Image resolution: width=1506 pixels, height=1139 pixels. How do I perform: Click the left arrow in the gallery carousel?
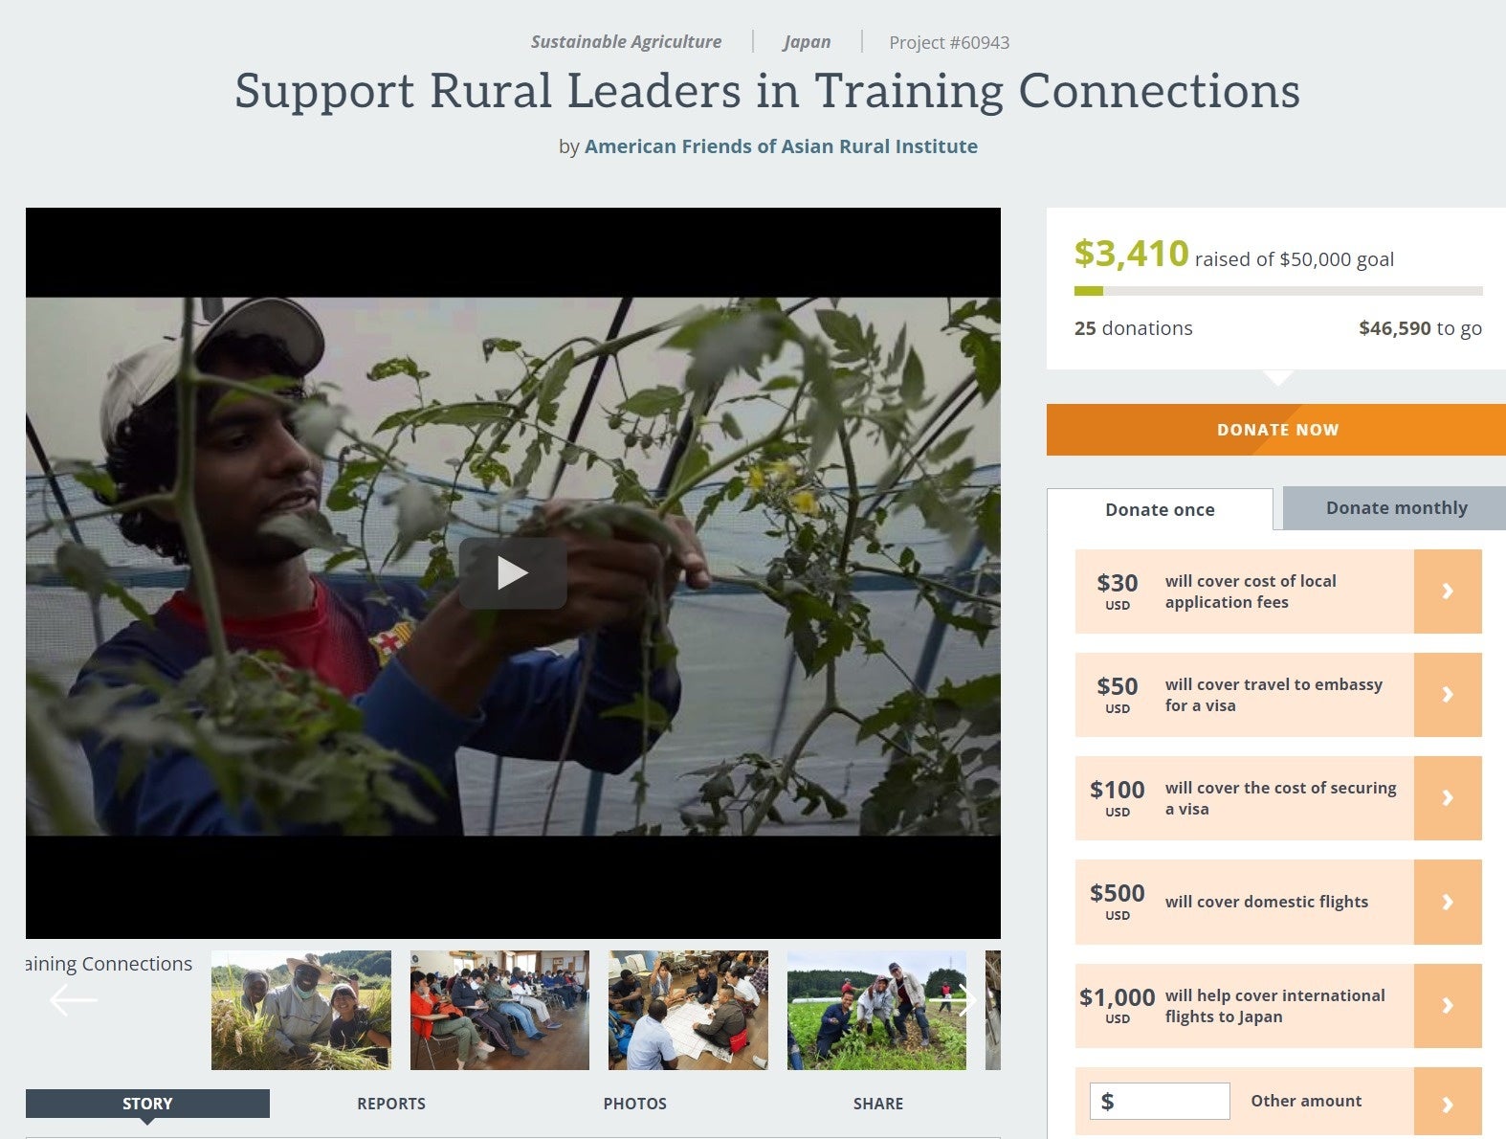pos(73,1000)
